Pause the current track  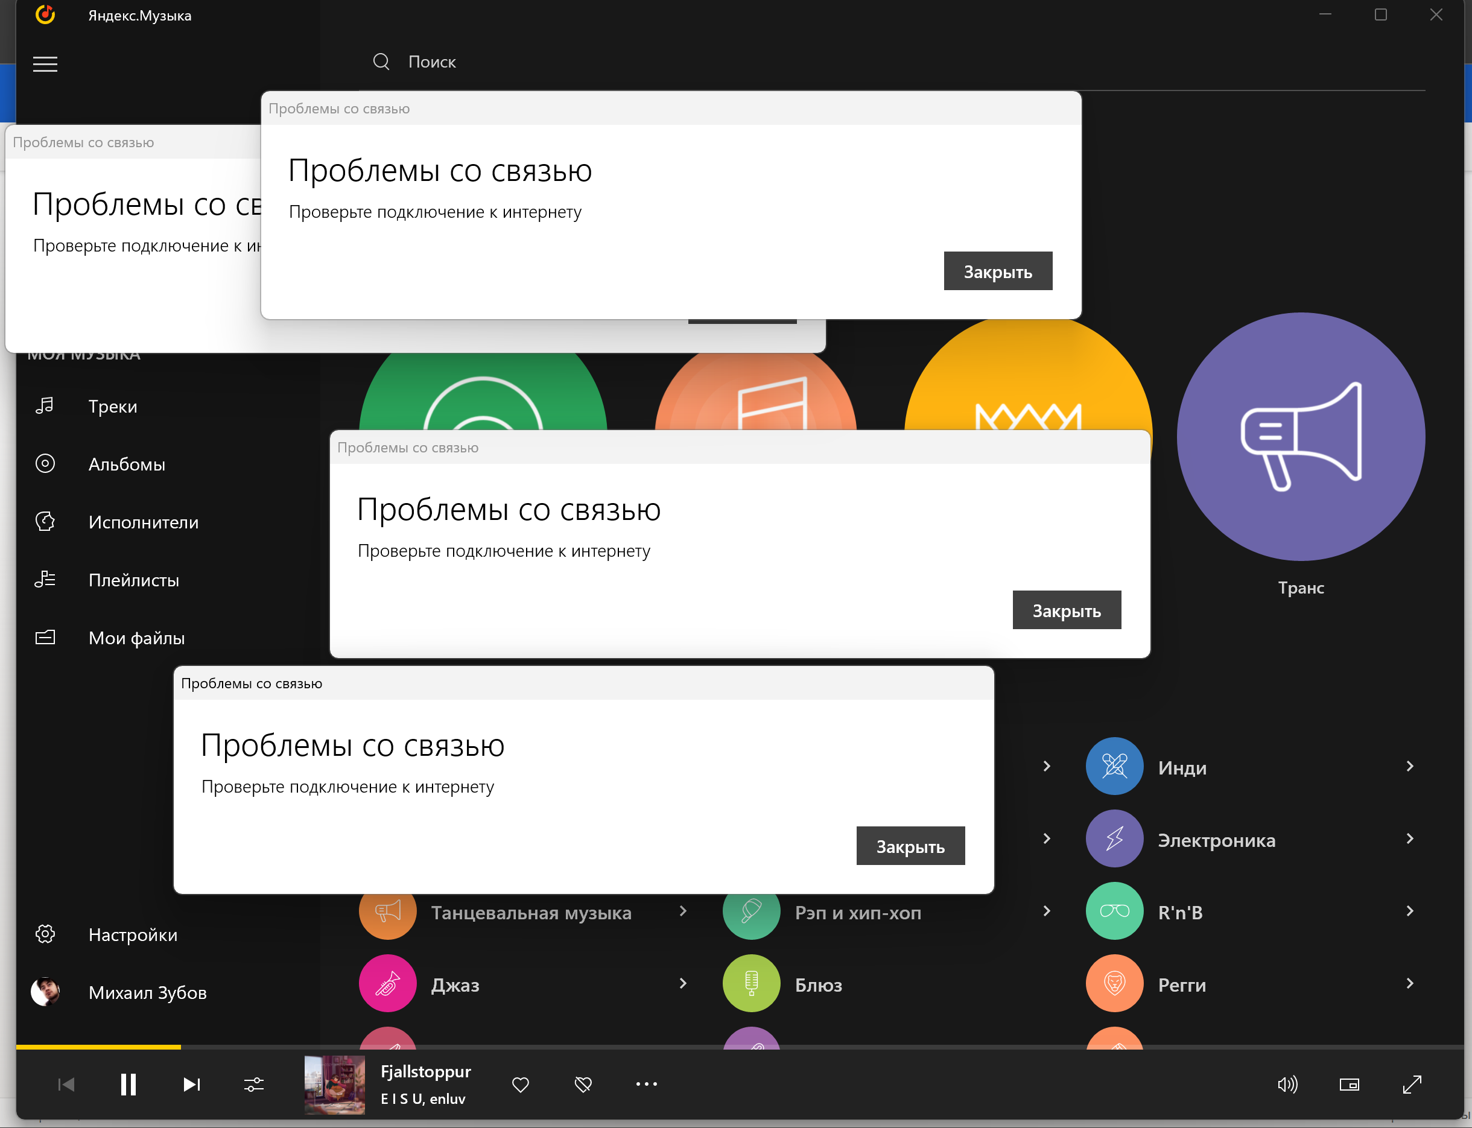[128, 1085]
